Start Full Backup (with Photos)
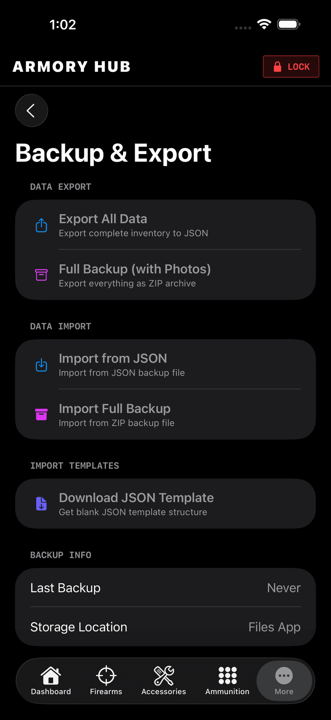The image size is (331, 720). pos(165,275)
